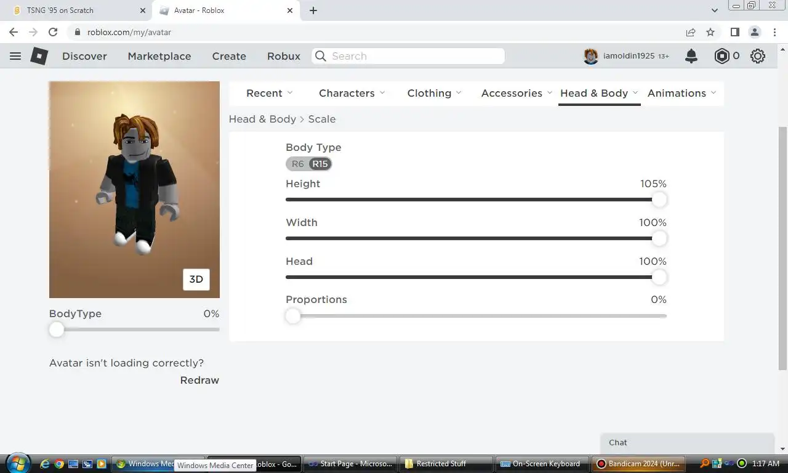This screenshot has height=473, width=788.
Task: Launch Internet Explorer from quick launch
Action: click(45, 464)
